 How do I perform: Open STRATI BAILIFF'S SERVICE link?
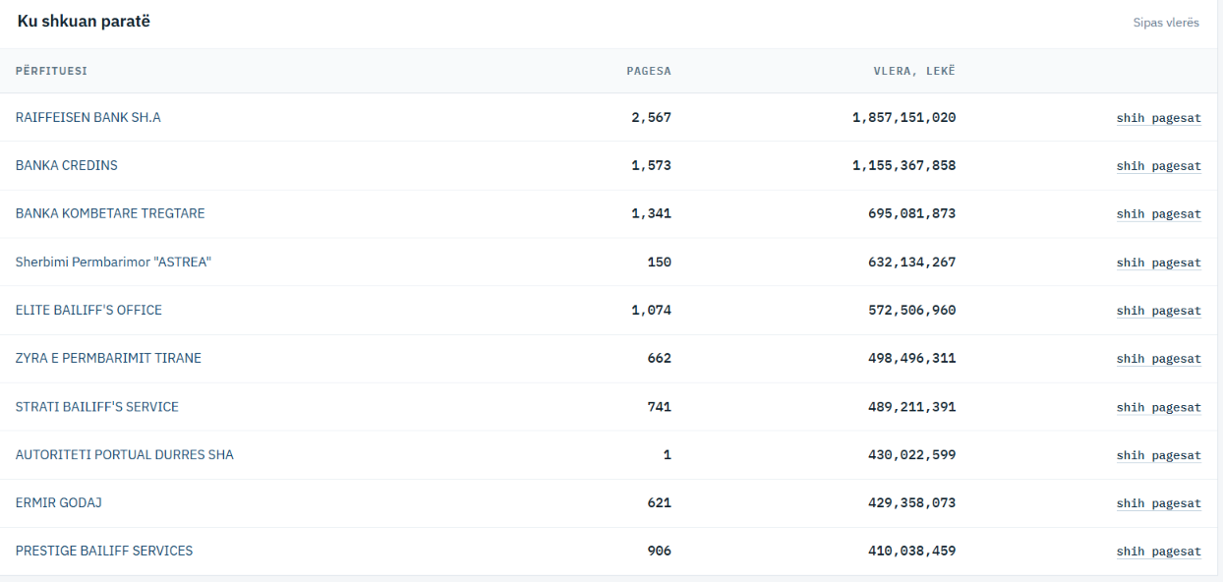coord(97,407)
